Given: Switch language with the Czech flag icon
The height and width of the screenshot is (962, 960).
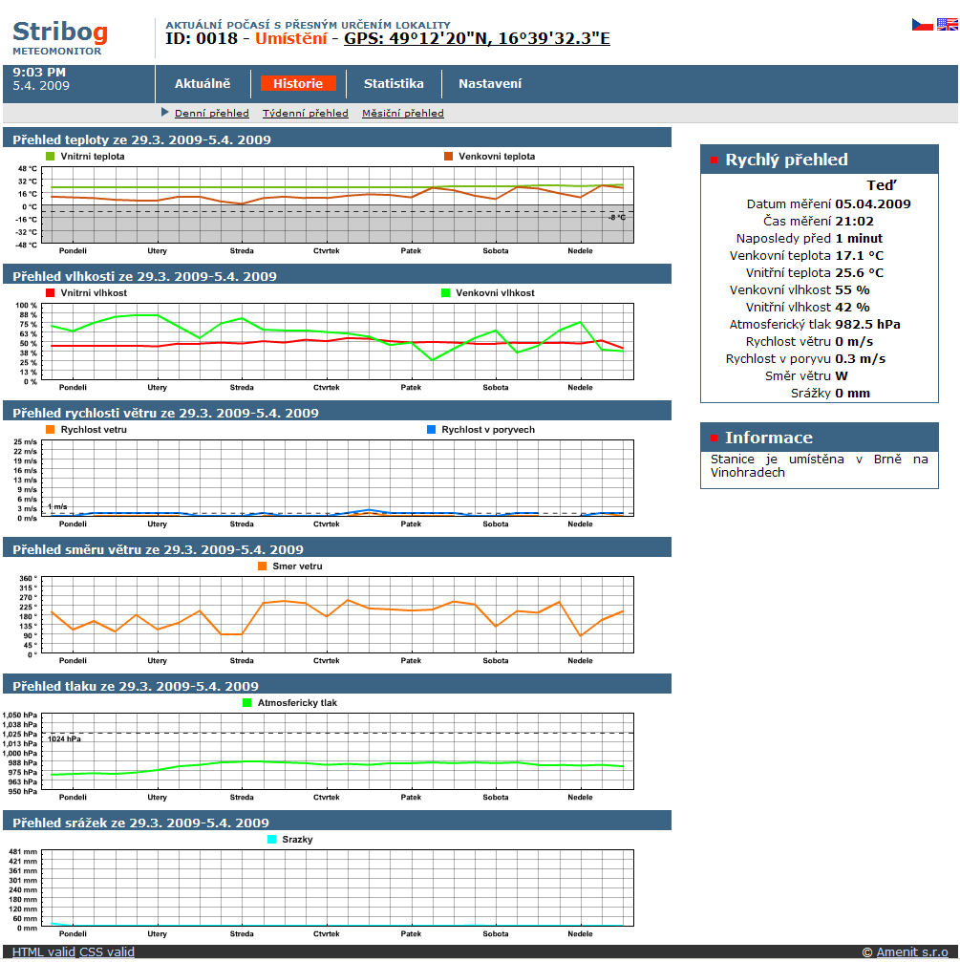Looking at the screenshot, I should (x=922, y=25).
